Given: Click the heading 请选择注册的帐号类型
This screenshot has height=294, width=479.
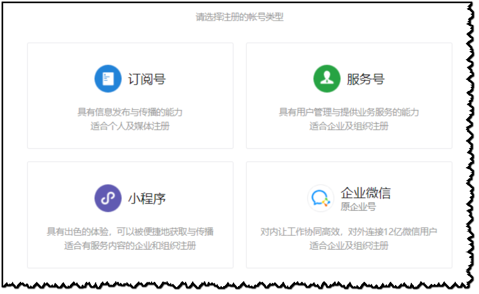Looking at the screenshot, I should (x=240, y=17).
